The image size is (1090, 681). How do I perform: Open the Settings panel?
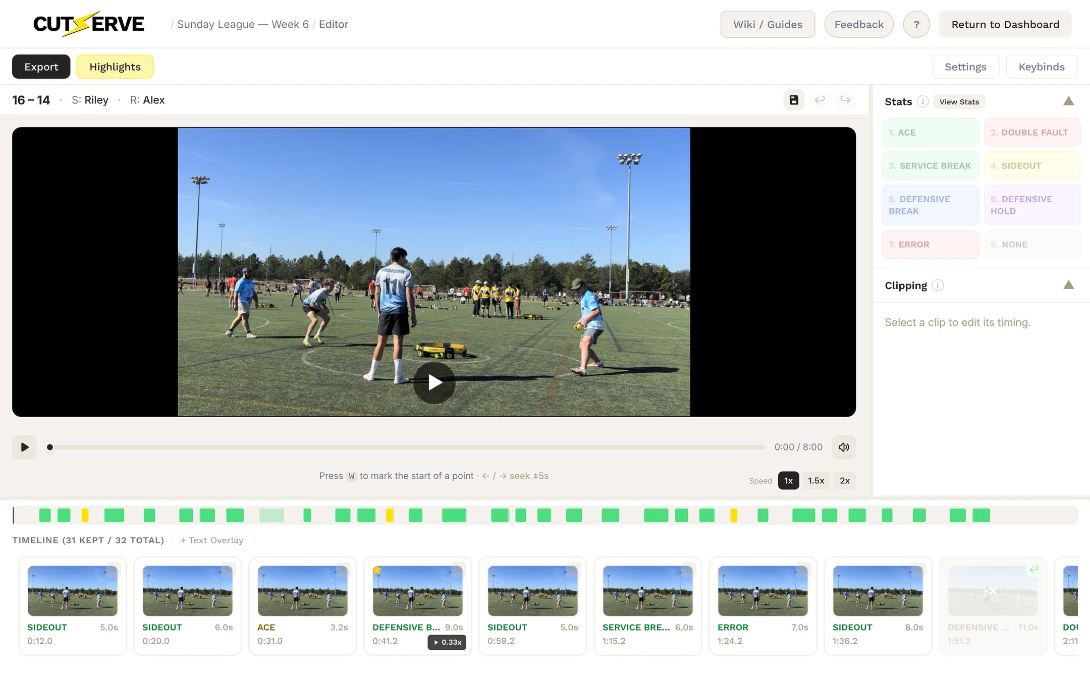coord(965,67)
